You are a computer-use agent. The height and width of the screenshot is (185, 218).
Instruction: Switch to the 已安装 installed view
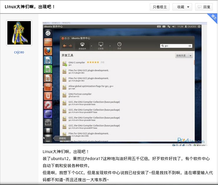click(101, 46)
